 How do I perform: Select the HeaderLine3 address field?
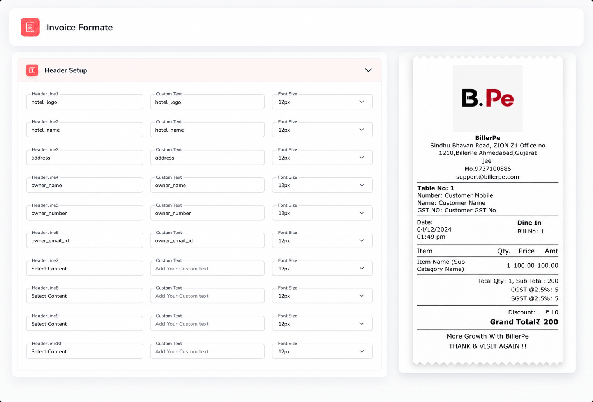point(85,158)
